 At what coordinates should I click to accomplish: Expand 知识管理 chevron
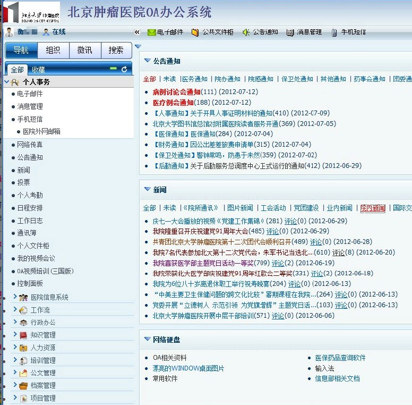tap(15, 334)
